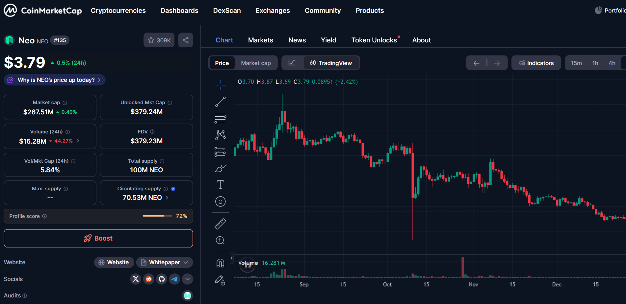Image resolution: width=626 pixels, height=304 pixels.
Task: Visit the Neo Website link
Action: (x=114, y=262)
